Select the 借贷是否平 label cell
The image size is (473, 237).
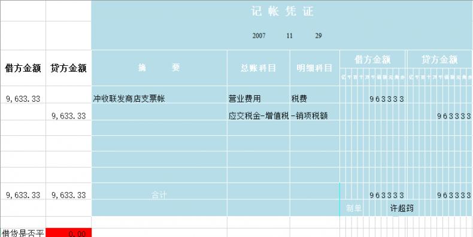[x=23, y=233]
